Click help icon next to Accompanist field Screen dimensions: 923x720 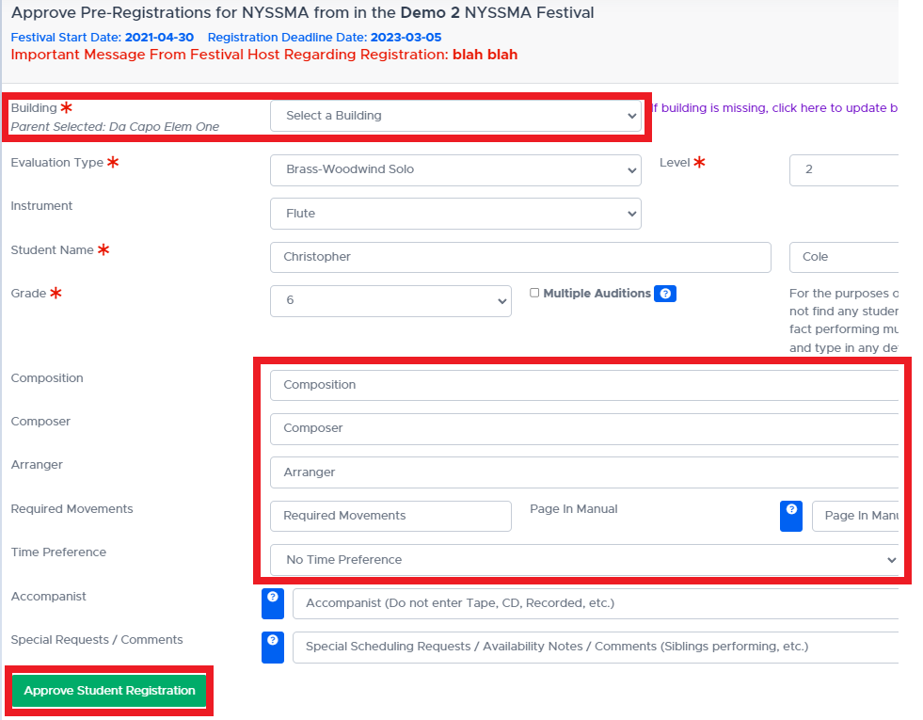pyautogui.click(x=272, y=602)
